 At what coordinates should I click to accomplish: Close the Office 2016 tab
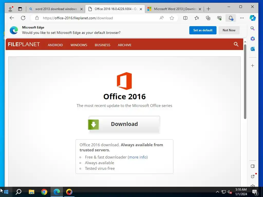(141, 9)
